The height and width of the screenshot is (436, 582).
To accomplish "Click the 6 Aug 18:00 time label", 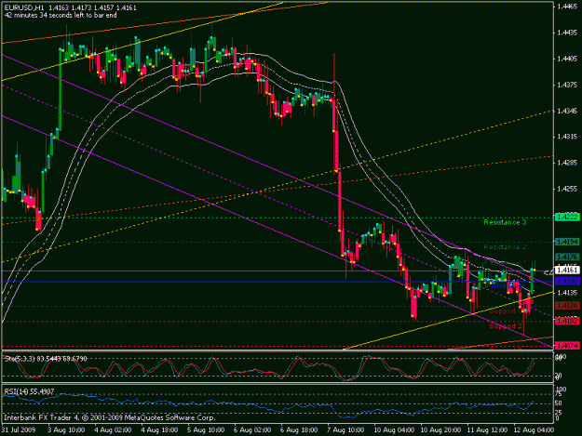I will (x=299, y=430).
